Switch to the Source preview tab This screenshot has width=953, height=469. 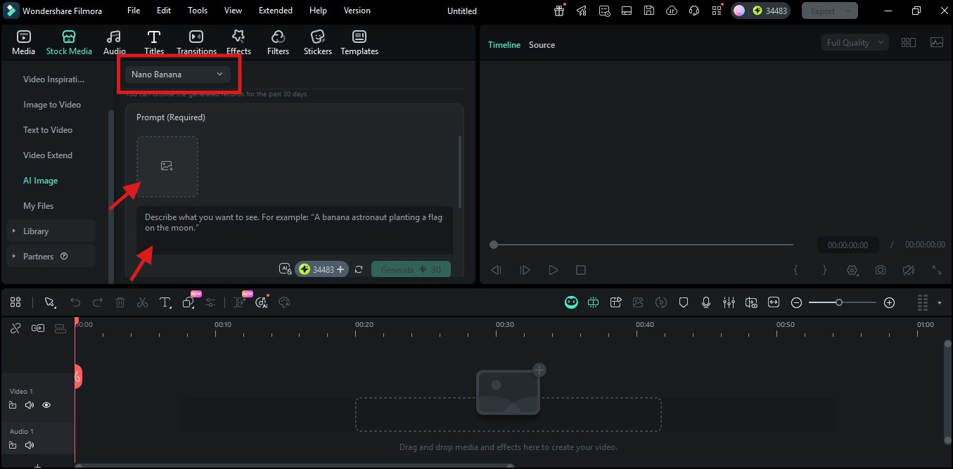click(542, 44)
